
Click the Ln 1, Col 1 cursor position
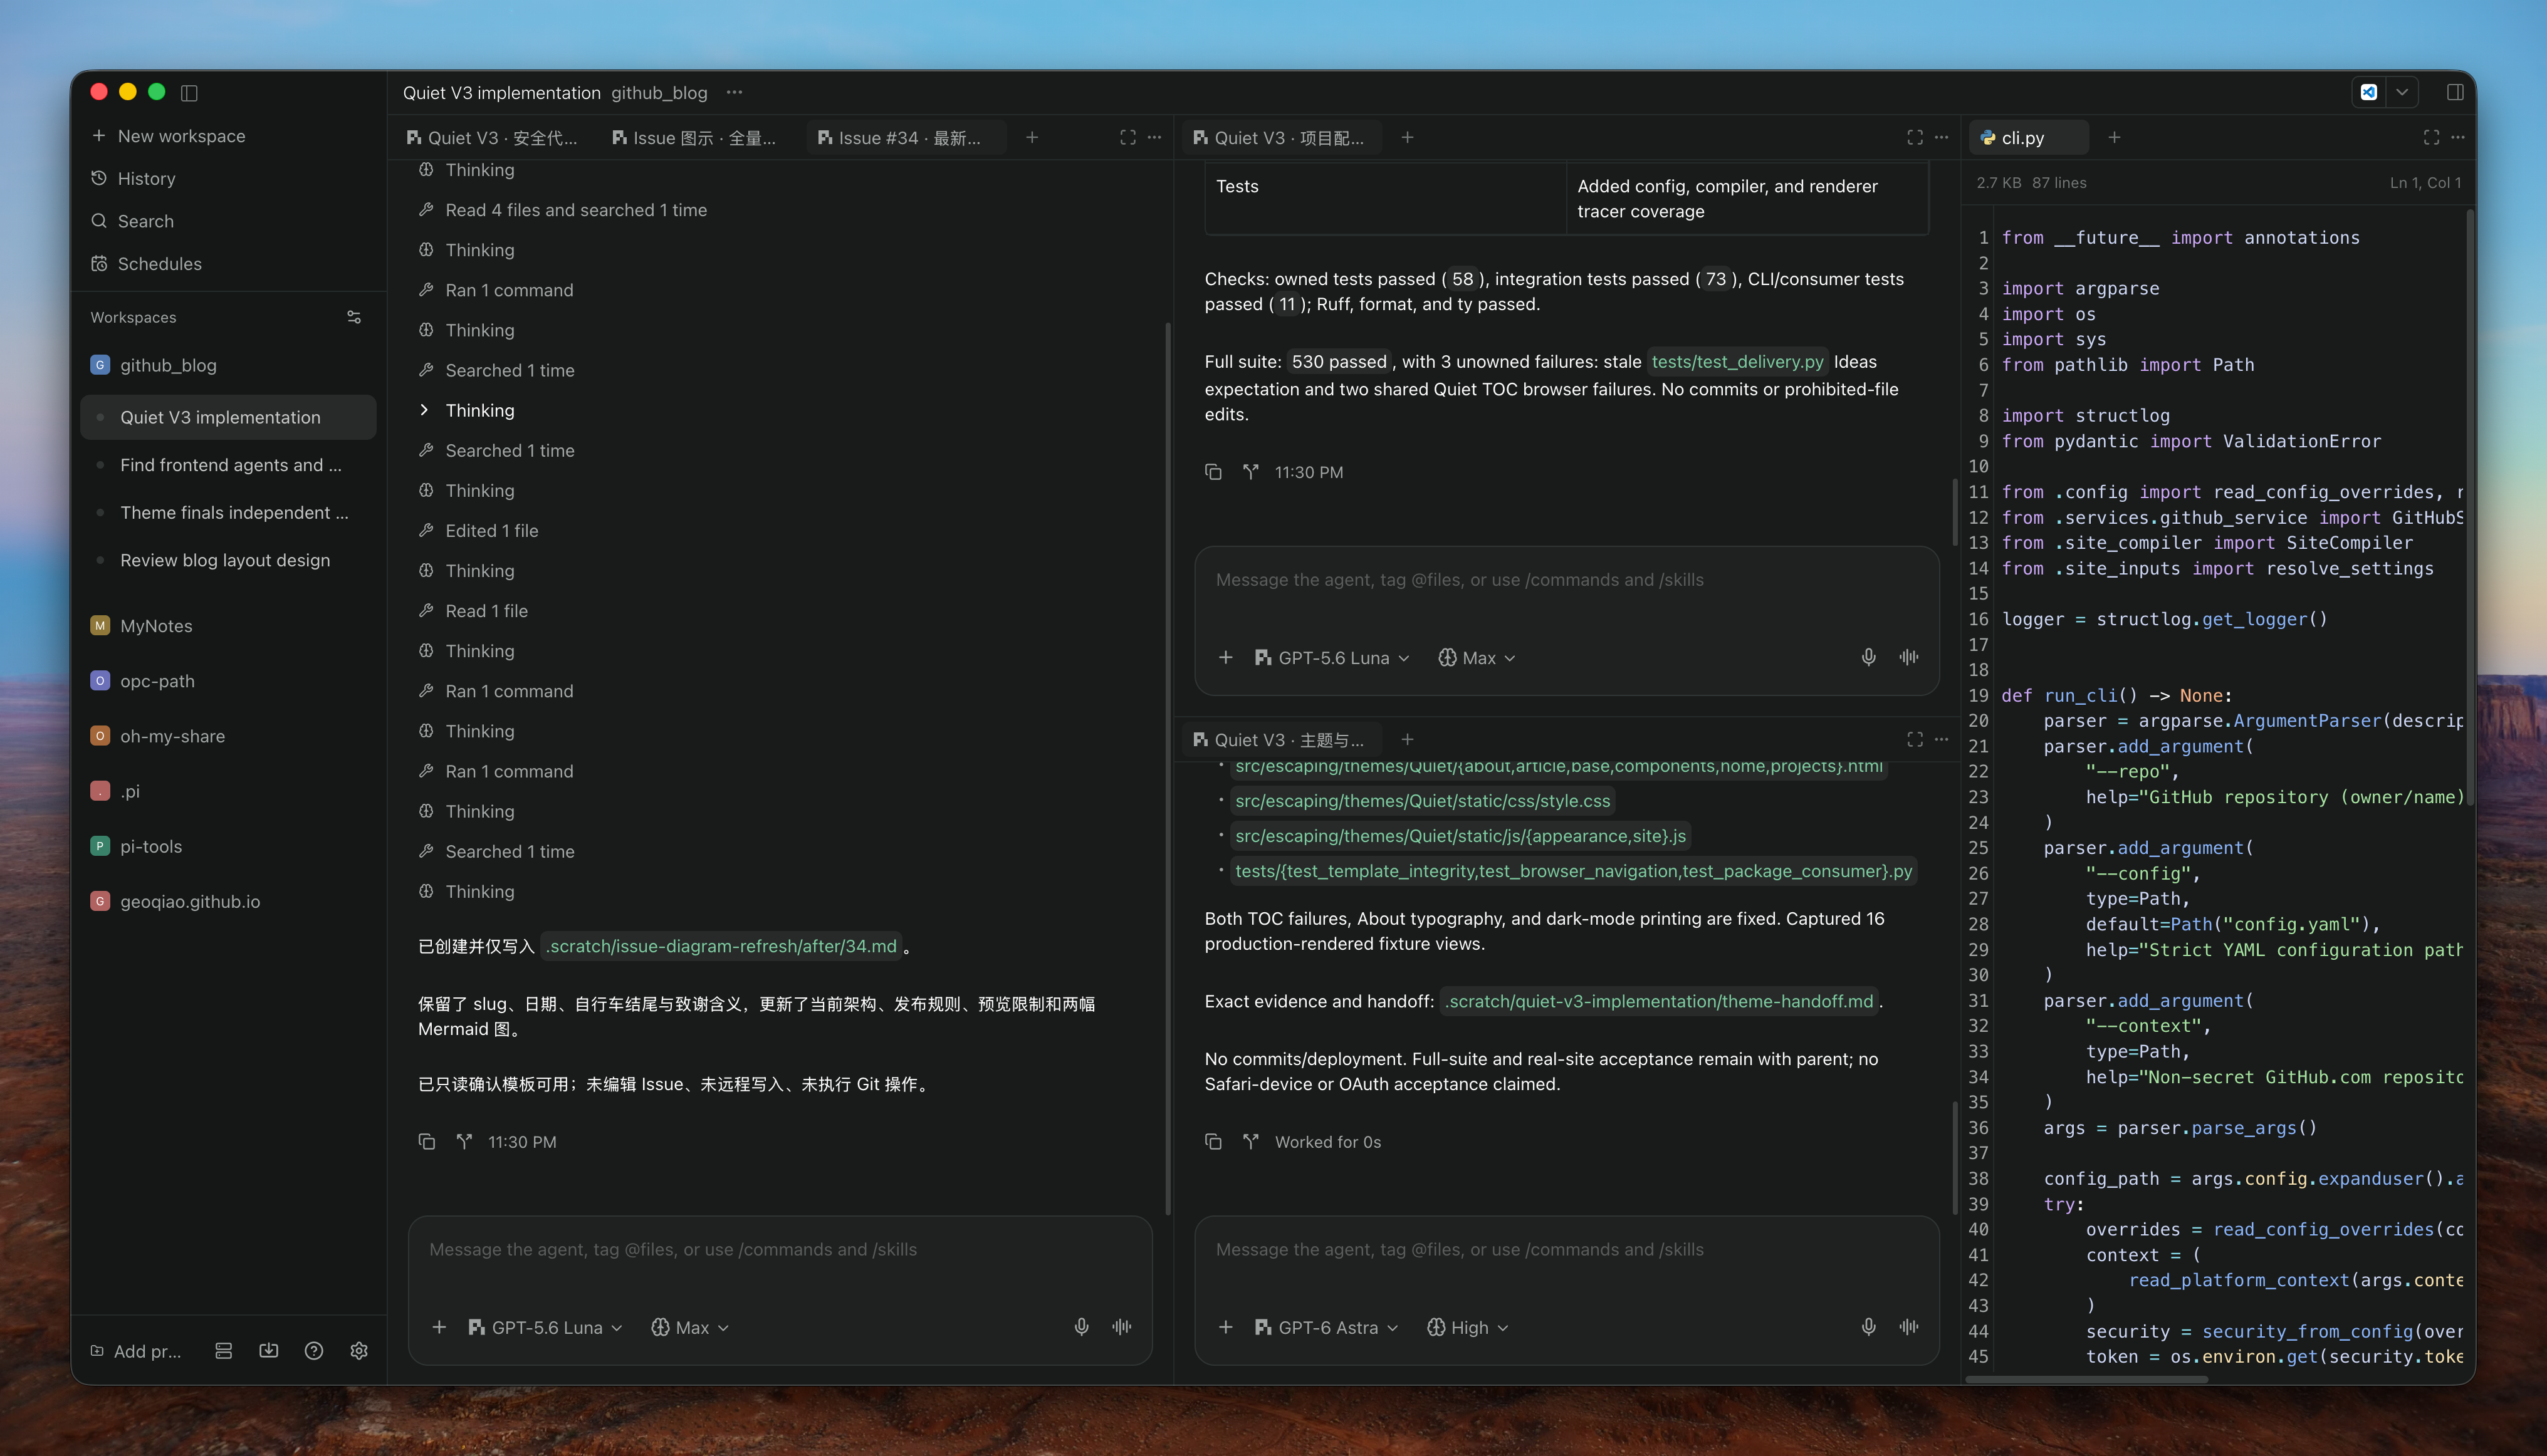click(2425, 182)
